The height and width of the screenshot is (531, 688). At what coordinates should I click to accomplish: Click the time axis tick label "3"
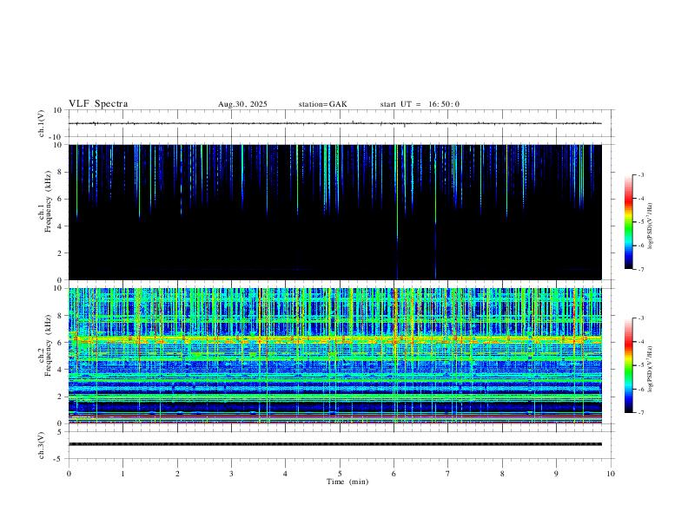point(231,474)
